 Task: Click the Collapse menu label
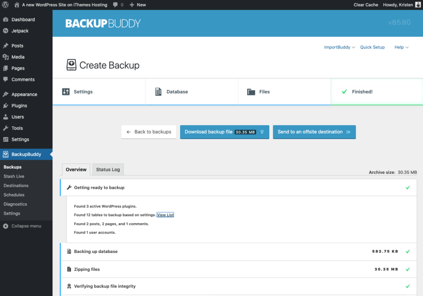click(x=26, y=226)
